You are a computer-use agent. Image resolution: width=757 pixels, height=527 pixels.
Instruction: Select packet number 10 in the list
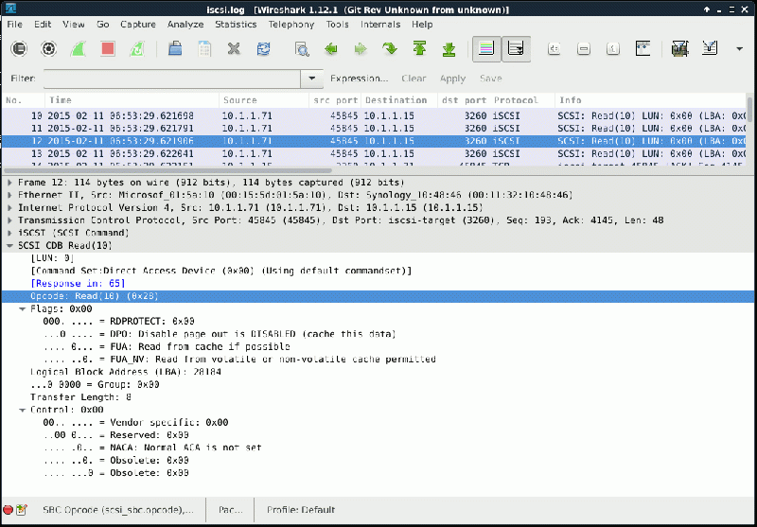(373, 115)
